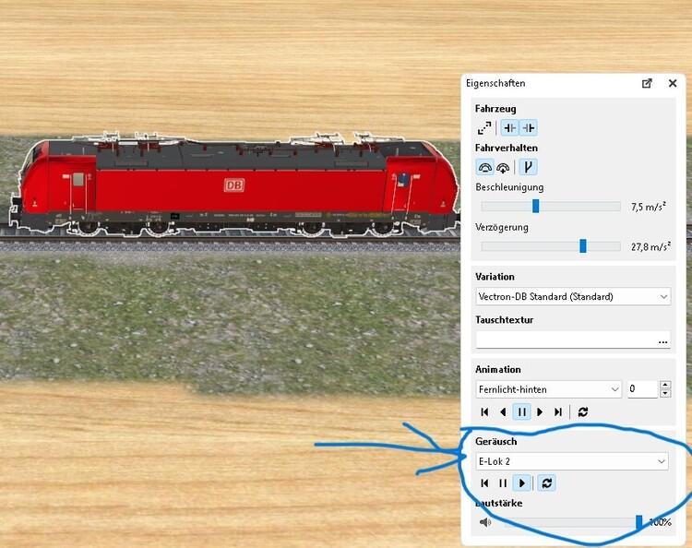
Task: Decrease the animation value with down arrow
Action: tap(665, 394)
